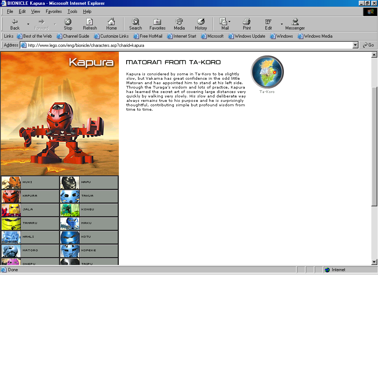Click the vertical scrollbar thumb
The width and height of the screenshot is (378, 369).
374,146
